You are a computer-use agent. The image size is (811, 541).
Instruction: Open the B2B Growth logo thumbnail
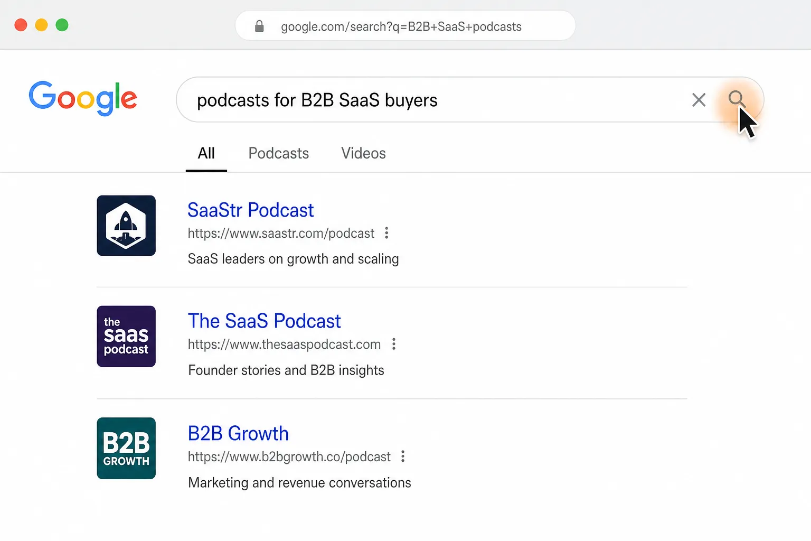coord(126,448)
